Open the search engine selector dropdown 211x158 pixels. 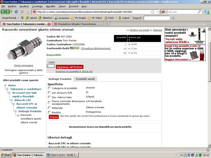click(166, 12)
